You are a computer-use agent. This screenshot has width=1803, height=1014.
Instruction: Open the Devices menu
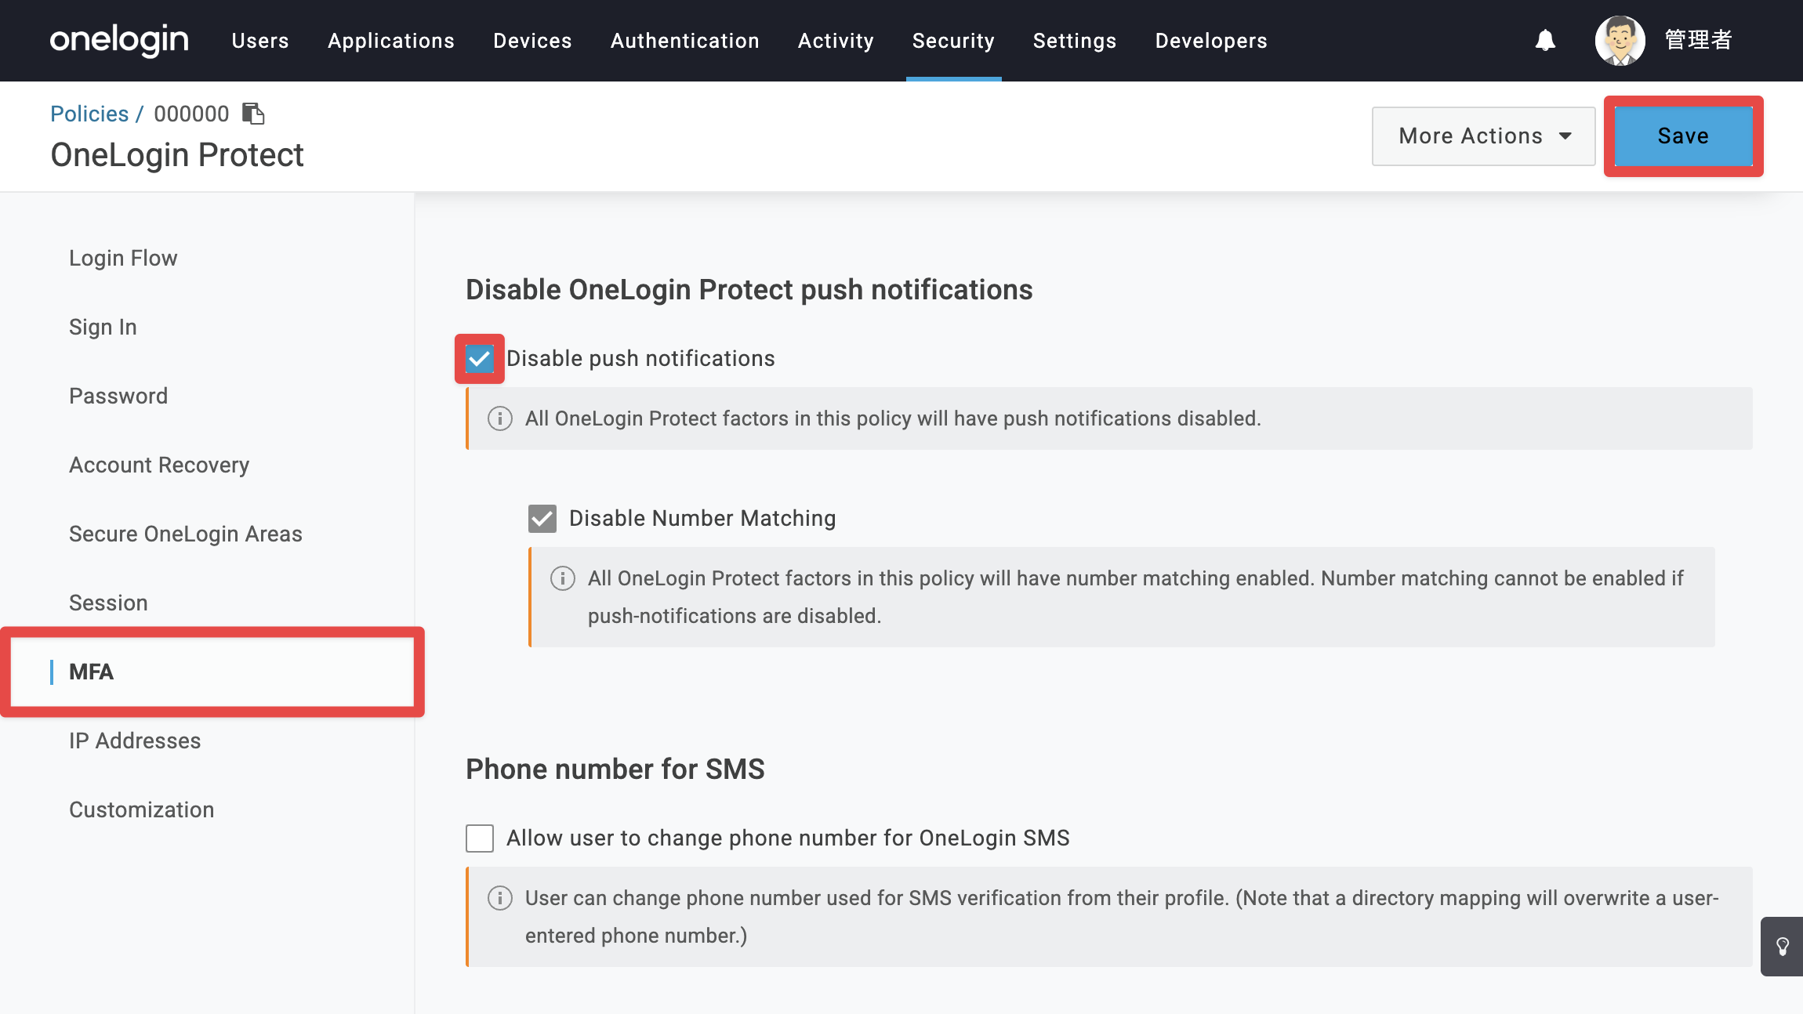[532, 41]
